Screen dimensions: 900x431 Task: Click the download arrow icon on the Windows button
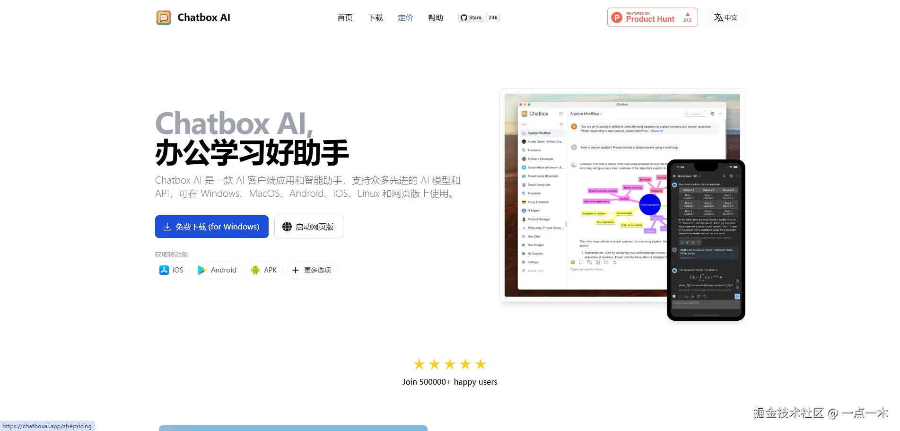[168, 227]
